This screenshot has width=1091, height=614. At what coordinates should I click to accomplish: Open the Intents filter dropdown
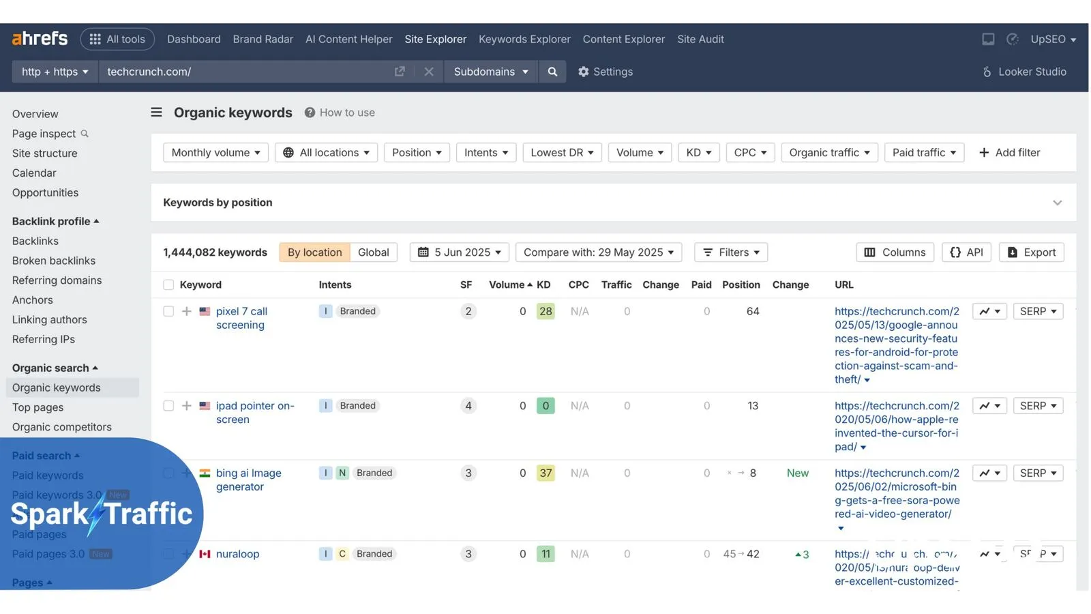pyautogui.click(x=486, y=153)
